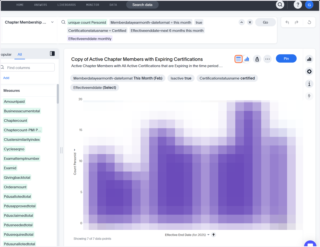
Task: Open the user profile avatar G
Action: (309, 5)
